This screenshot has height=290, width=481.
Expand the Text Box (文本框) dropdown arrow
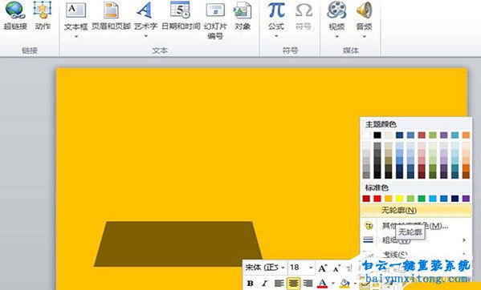(x=75, y=36)
